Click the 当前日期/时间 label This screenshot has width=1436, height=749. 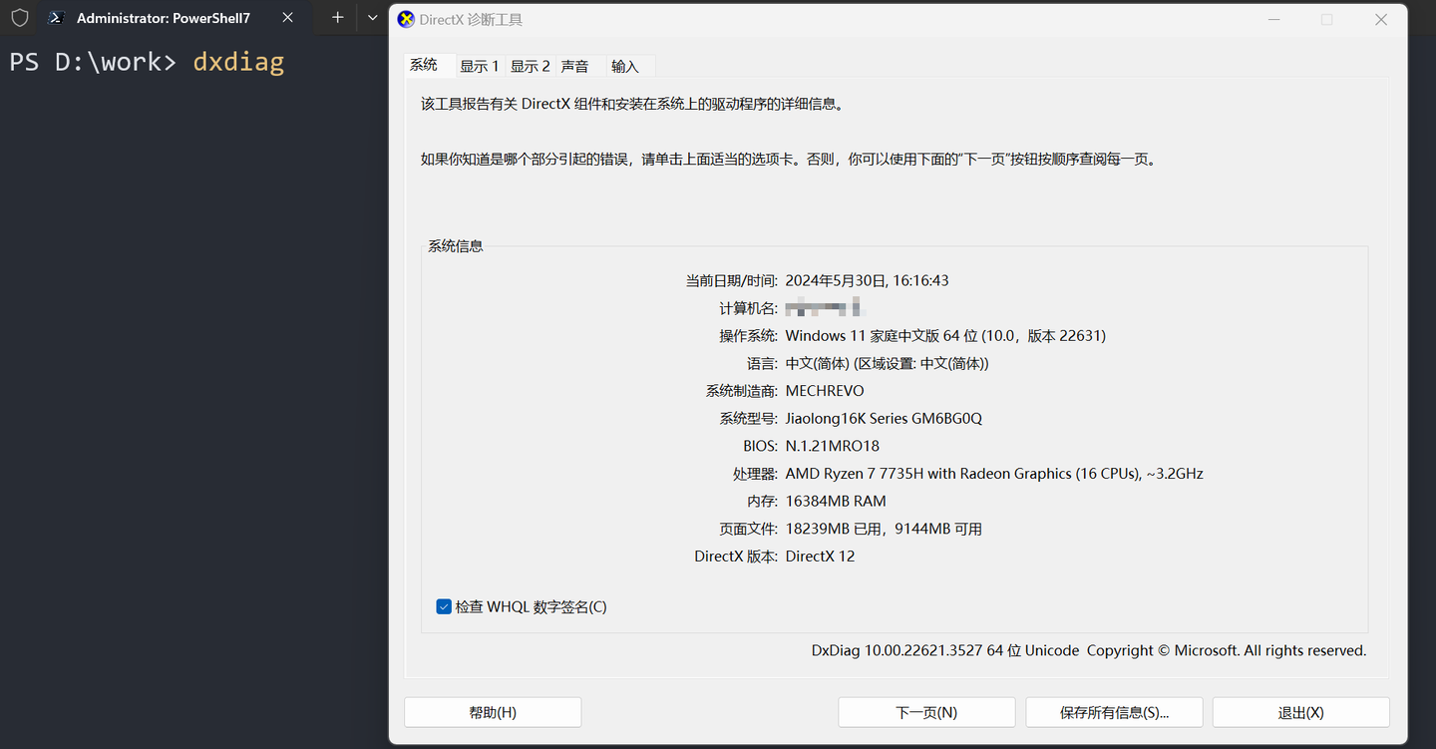click(x=732, y=280)
